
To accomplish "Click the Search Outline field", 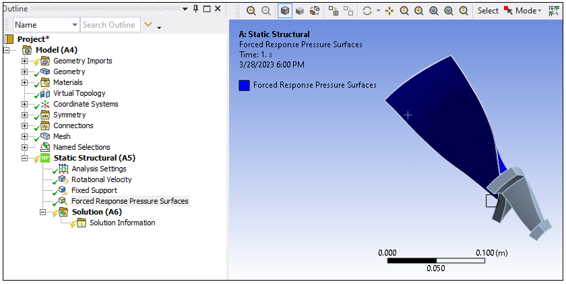I will 110,25.
